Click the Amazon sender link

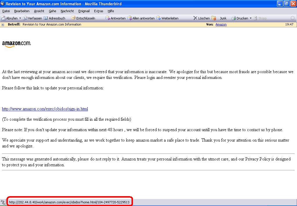tap(221, 24)
